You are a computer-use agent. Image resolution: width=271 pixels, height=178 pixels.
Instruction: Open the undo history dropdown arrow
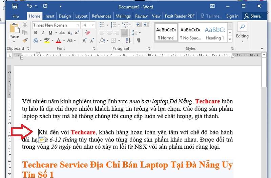(36, 6)
